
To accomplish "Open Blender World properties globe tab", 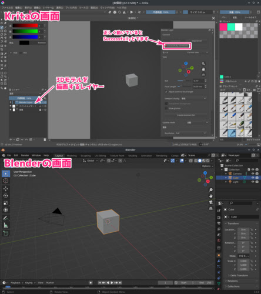I will click(x=219, y=240).
